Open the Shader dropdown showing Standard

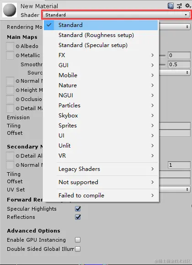click(x=116, y=15)
